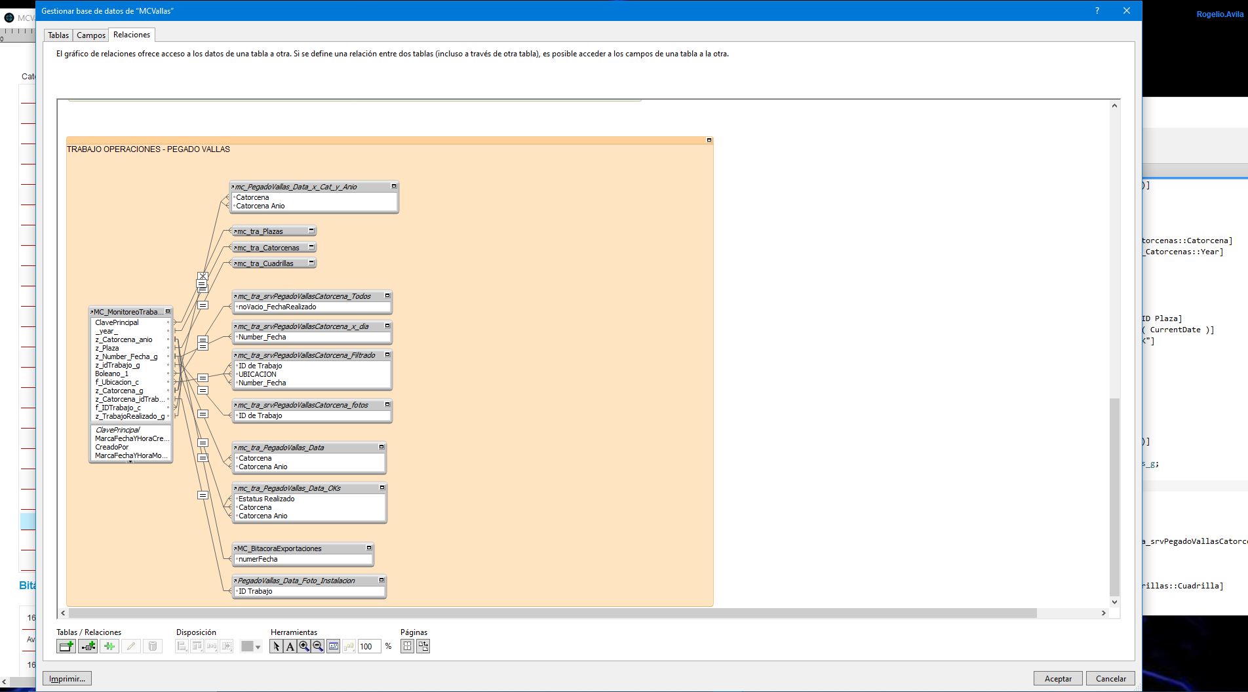The width and height of the screenshot is (1248, 692).
Task: Click the zoom in magnifier tool
Action: click(304, 646)
